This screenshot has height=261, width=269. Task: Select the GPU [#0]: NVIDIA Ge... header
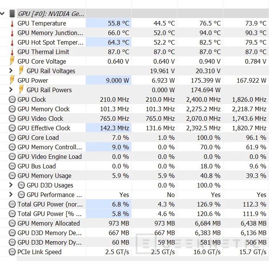51,14
